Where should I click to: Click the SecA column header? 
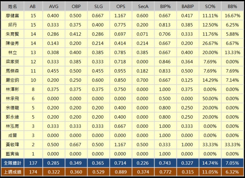click(143, 7)
